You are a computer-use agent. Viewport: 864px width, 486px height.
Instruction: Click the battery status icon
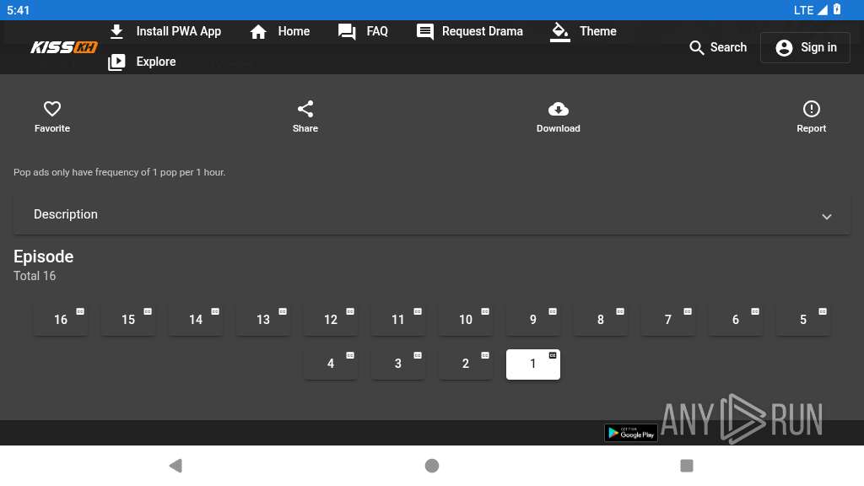point(837,9)
